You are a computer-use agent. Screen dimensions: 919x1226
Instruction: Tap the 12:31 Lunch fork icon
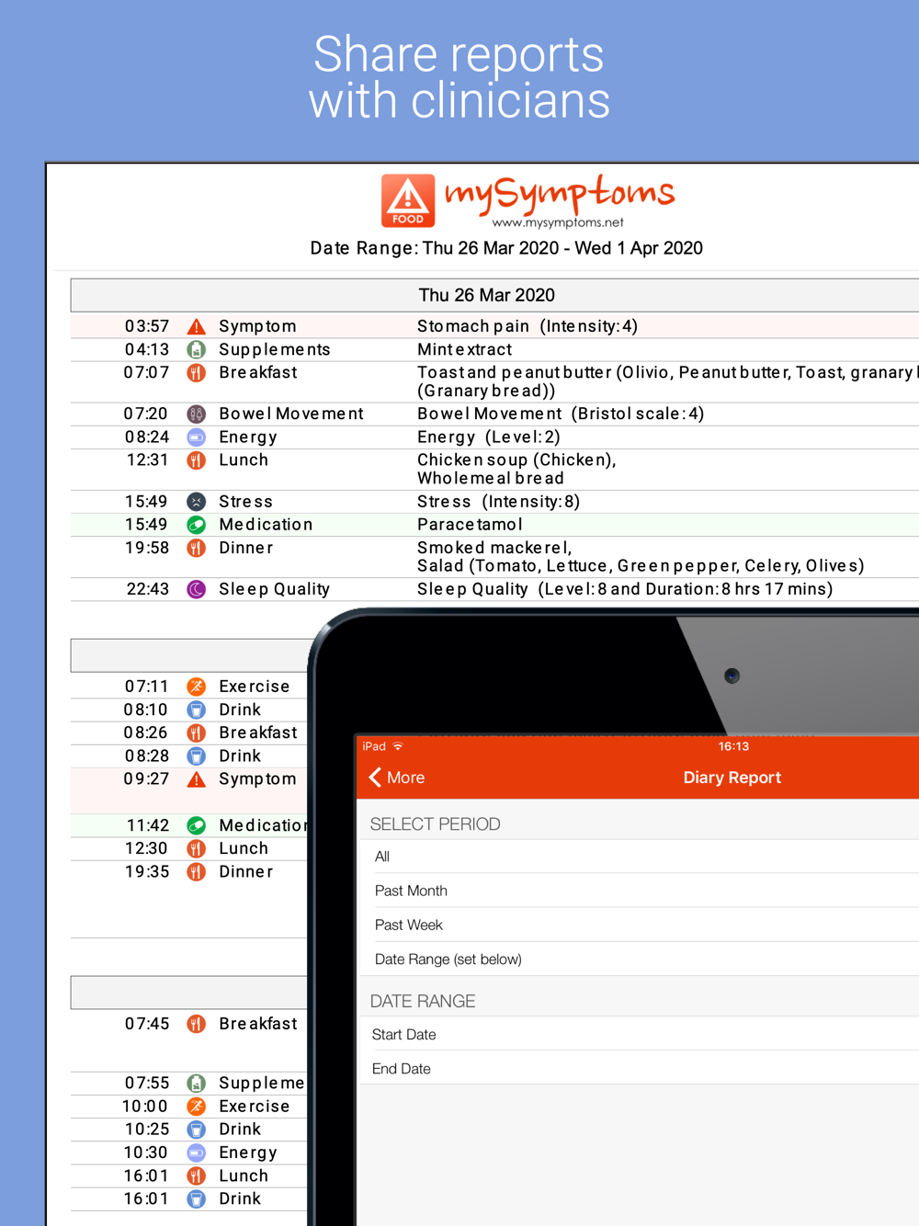(196, 460)
